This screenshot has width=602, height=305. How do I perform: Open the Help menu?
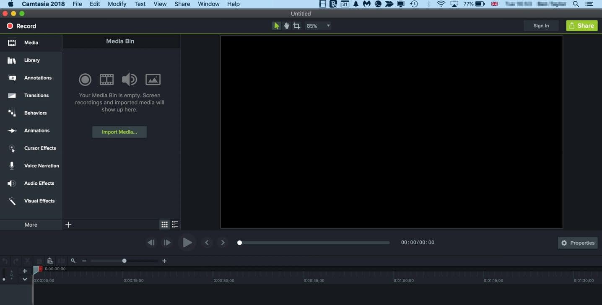(234, 4)
